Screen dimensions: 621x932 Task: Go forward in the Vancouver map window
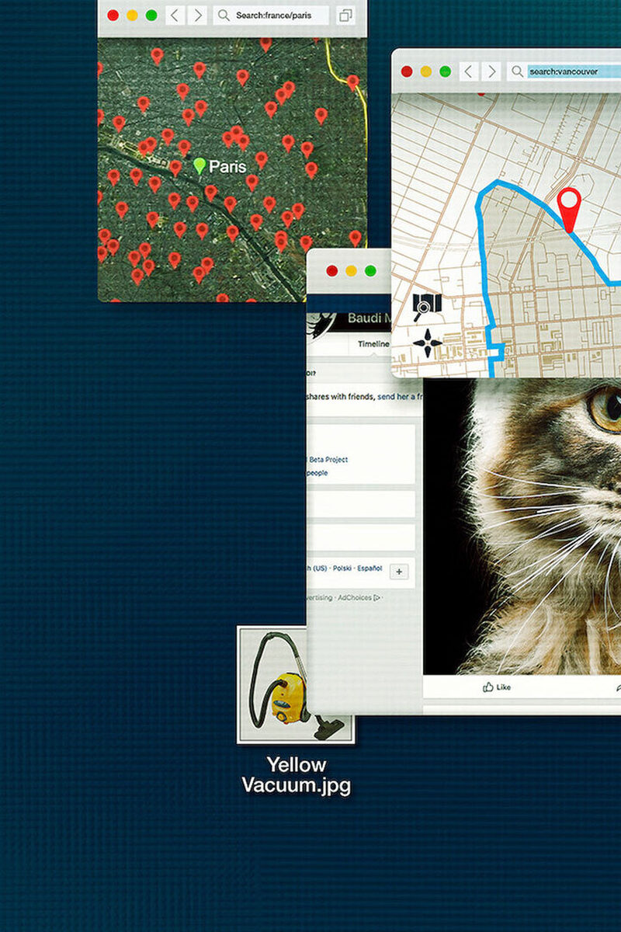[x=491, y=71]
